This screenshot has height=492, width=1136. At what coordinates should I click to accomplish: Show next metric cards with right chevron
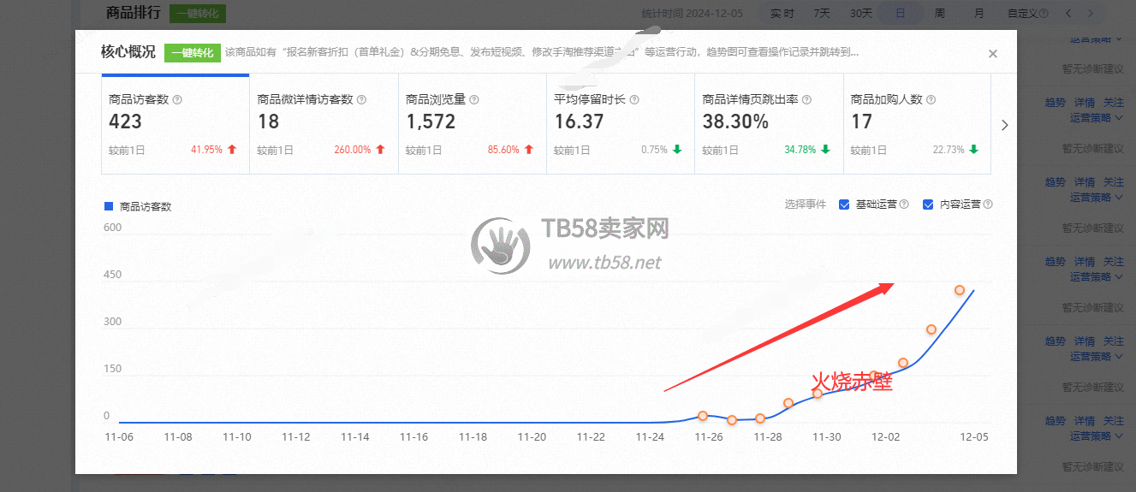[1005, 125]
